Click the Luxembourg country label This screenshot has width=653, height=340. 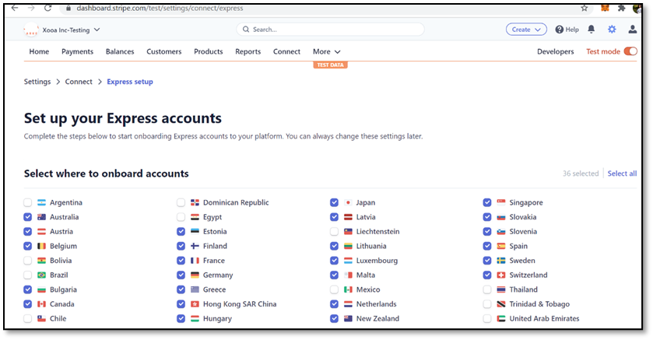377,261
